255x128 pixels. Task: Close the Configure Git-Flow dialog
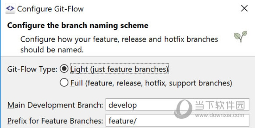(244, 9)
